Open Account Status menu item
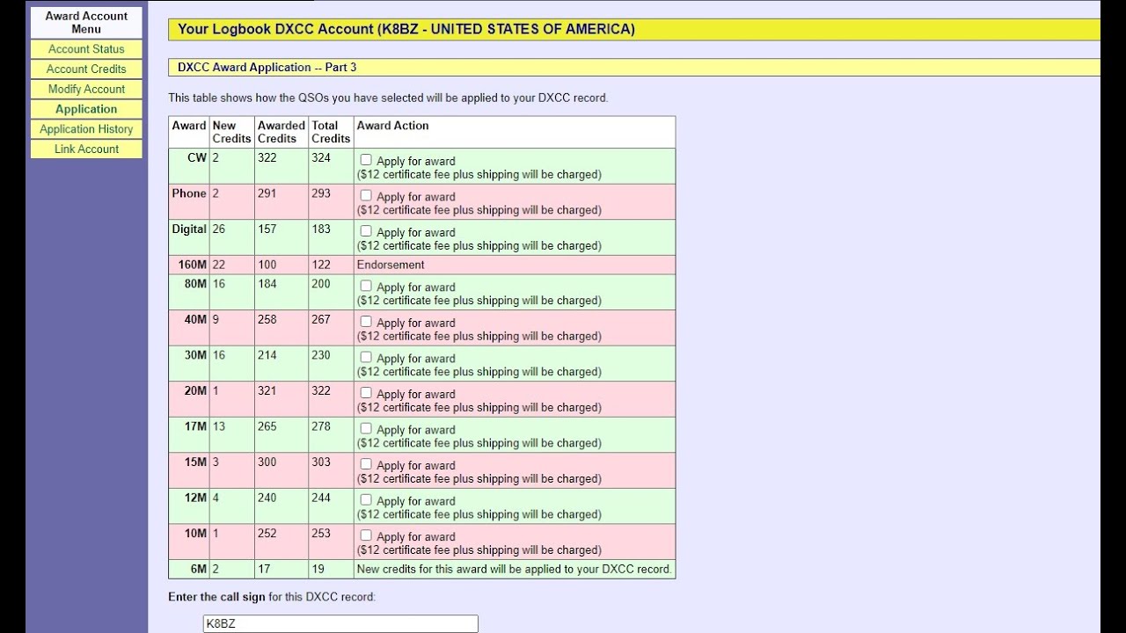The width and height of the screenshot is (1126, 633). coord(86,49)
